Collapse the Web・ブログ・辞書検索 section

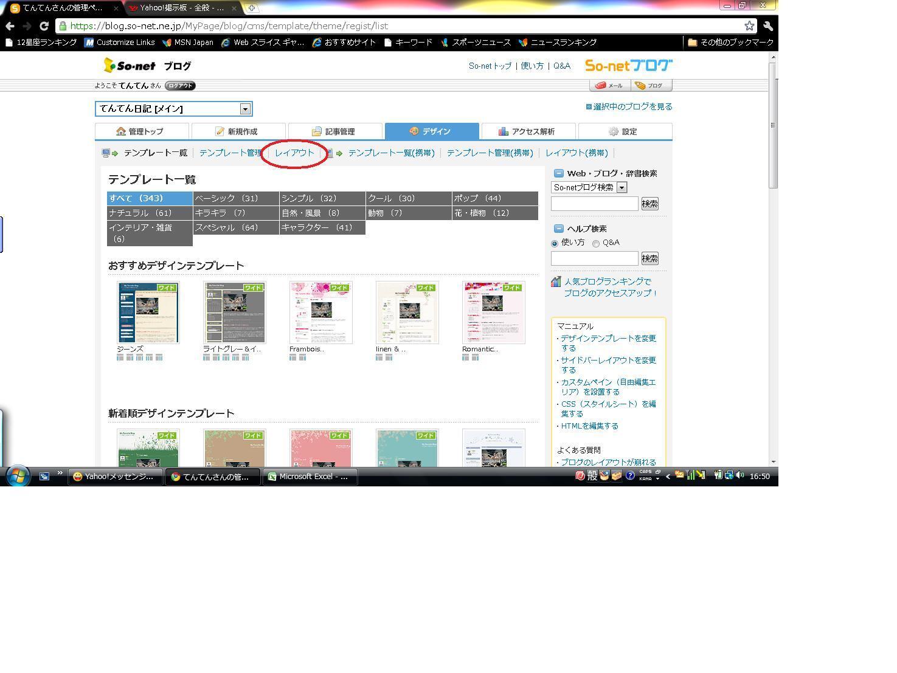tap(558, 173)
